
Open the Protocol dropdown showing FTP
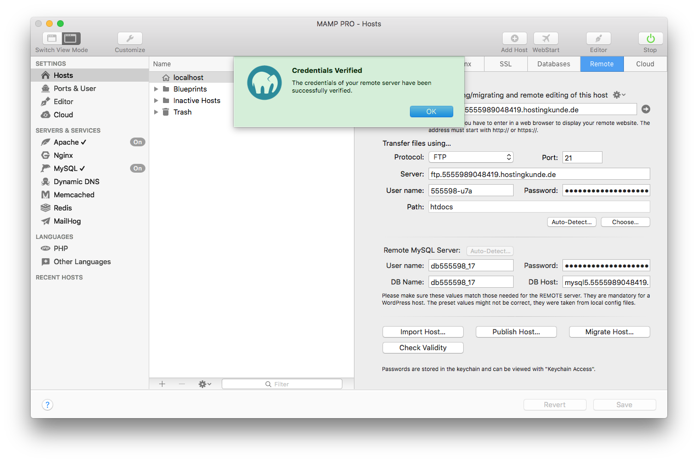(471, 157)
